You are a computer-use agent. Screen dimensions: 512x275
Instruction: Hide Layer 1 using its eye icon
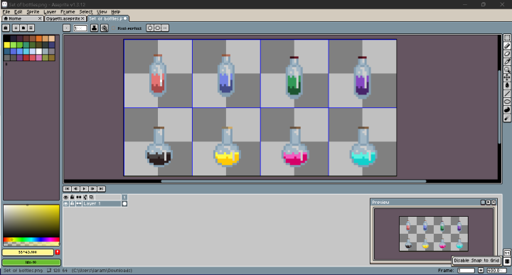(x=66, y=203)
